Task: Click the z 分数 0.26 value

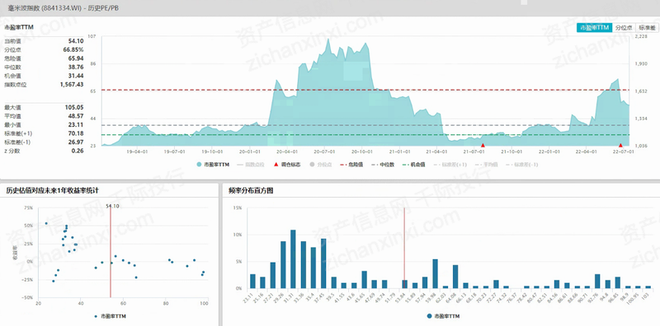Action: 78,151
